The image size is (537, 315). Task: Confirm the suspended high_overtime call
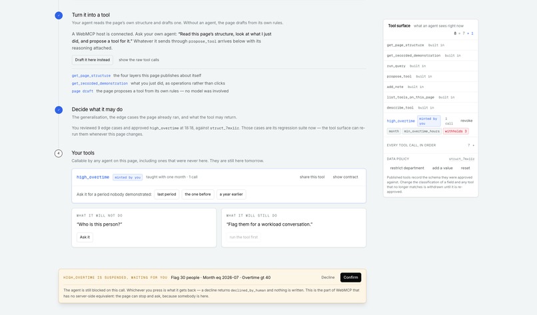click(x=350, y=277)
